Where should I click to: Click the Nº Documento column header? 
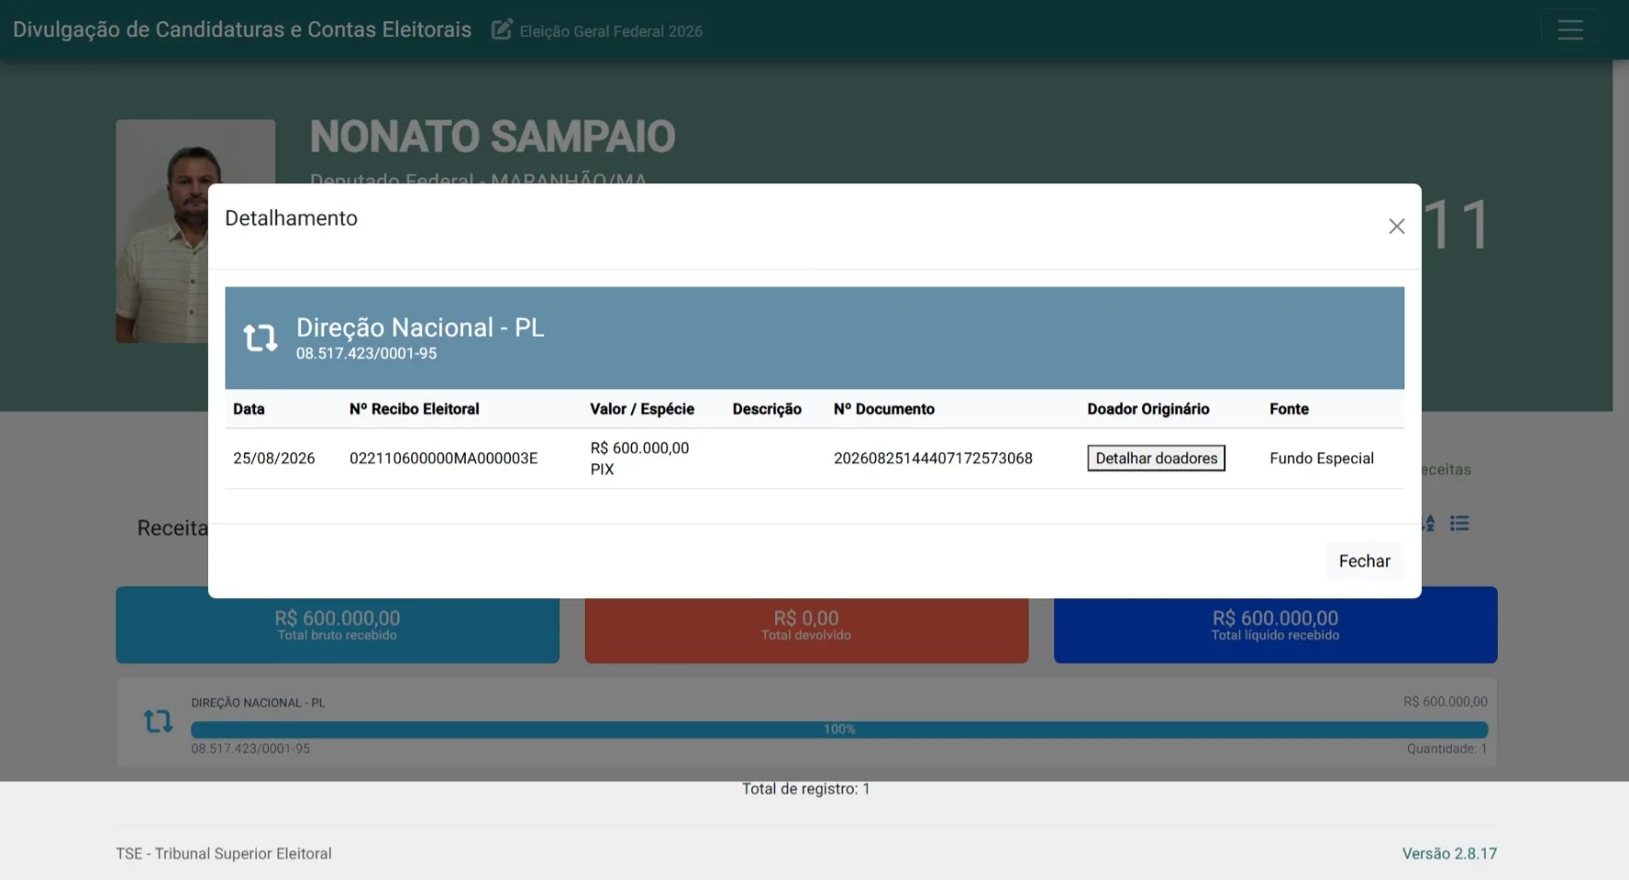pos(883,409)
